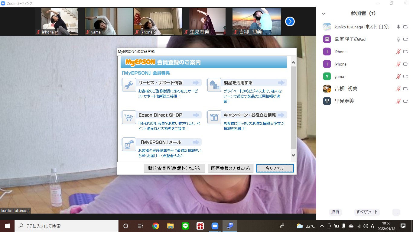Viewport: 413px width, 232px height.
Task: Collapse the participants panel chevron
Action: pyautogui.click(x=324, y=14)
